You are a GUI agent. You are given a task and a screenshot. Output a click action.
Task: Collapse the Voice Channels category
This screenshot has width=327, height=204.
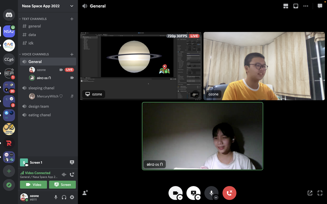point(35,54)
